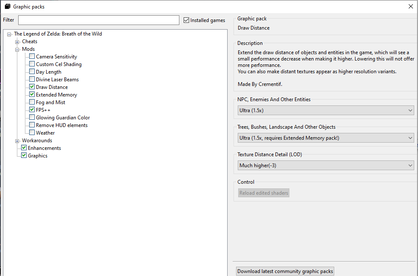Enable the Fog and Mist checkbox
This screenshot has height=276, width=418.
(x=32, y=102)
